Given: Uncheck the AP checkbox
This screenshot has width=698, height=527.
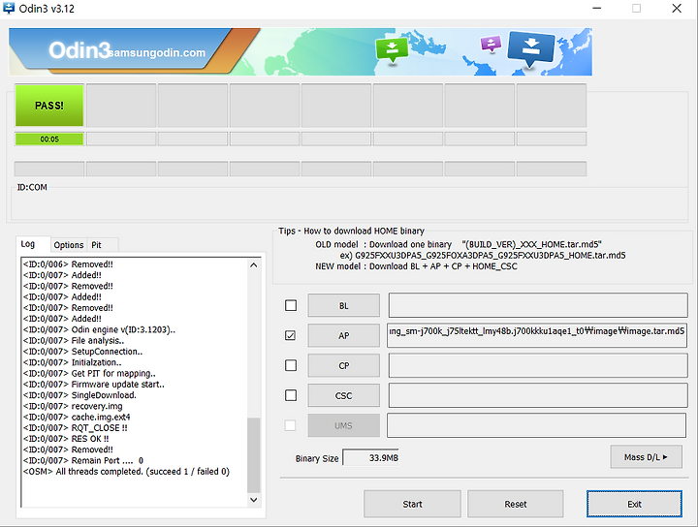Looking at the screenshot, I should coord(291,335).
